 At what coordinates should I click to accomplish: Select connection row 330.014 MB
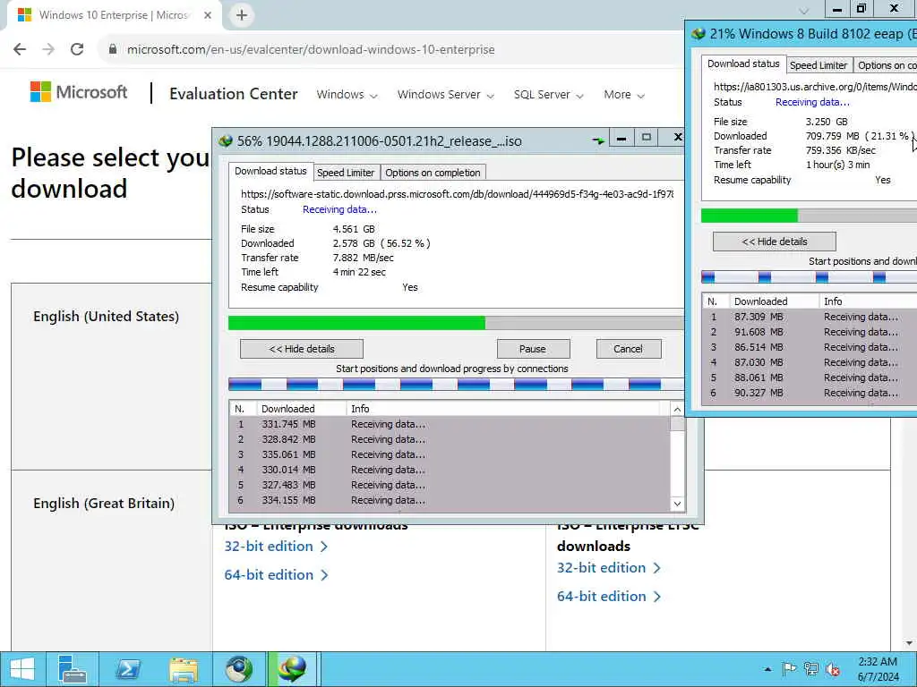tap(450, 470)
